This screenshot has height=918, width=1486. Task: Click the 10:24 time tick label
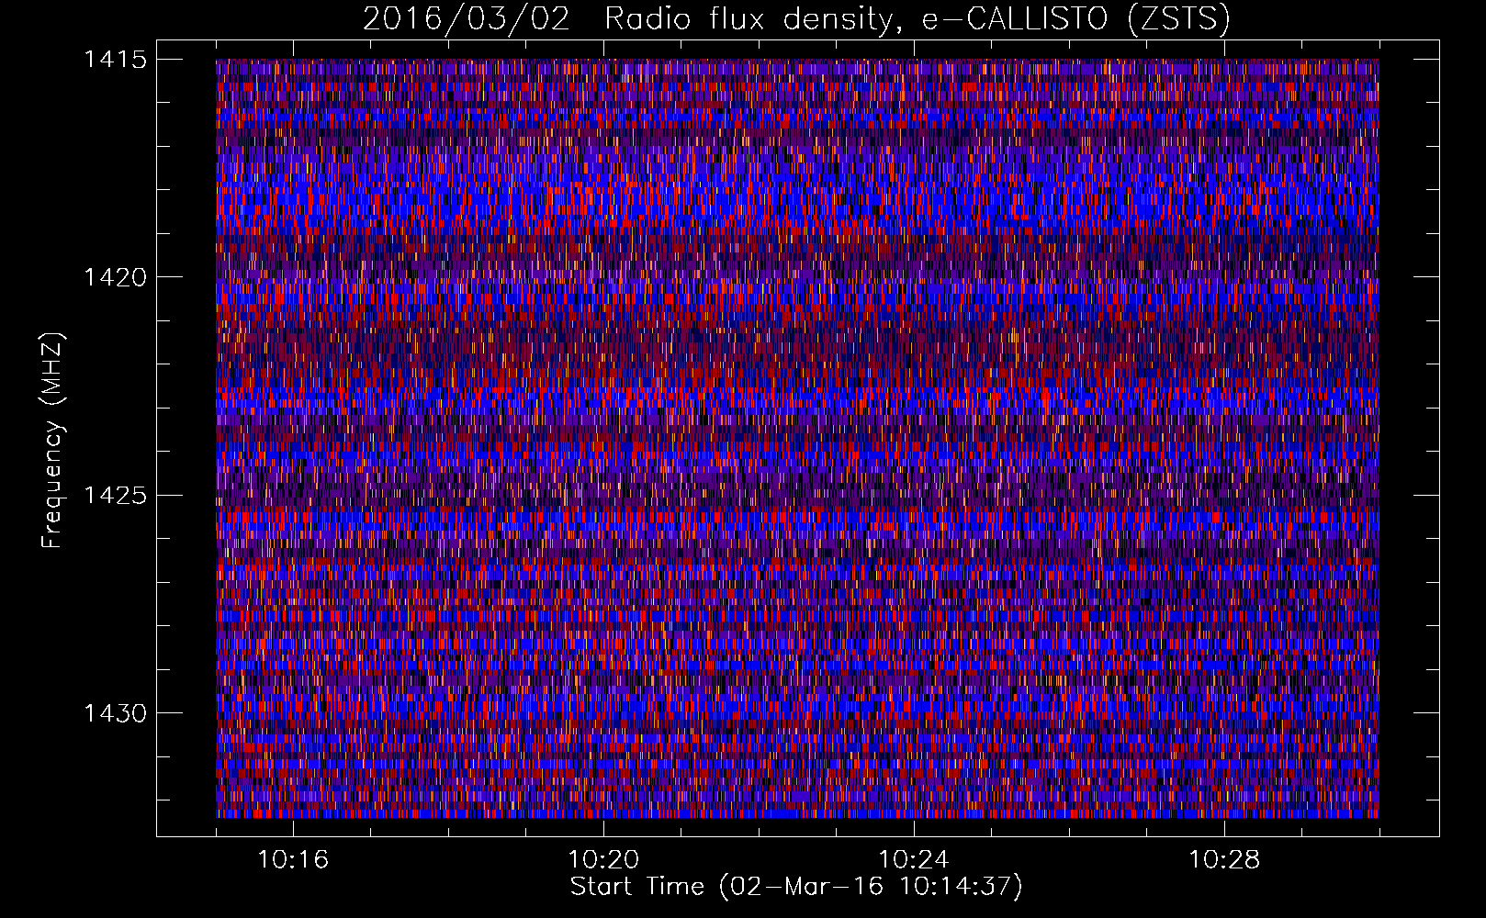[x=914, y=860]
